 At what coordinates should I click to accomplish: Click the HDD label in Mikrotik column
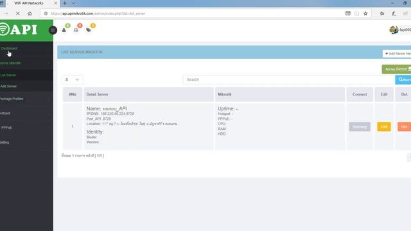coord(222,134)
